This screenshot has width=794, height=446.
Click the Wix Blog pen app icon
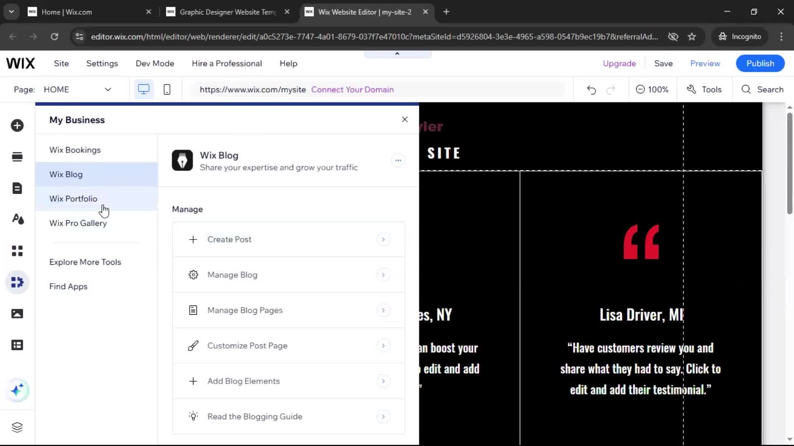[x=182, y=161]
